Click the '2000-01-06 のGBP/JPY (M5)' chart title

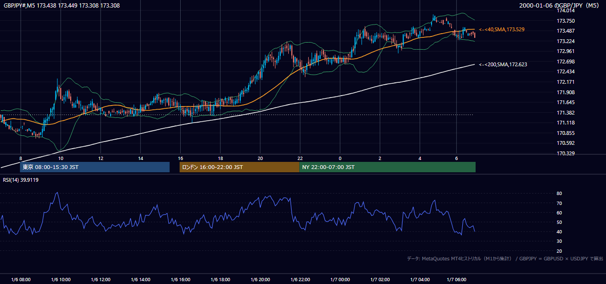[x=560, y=5]
